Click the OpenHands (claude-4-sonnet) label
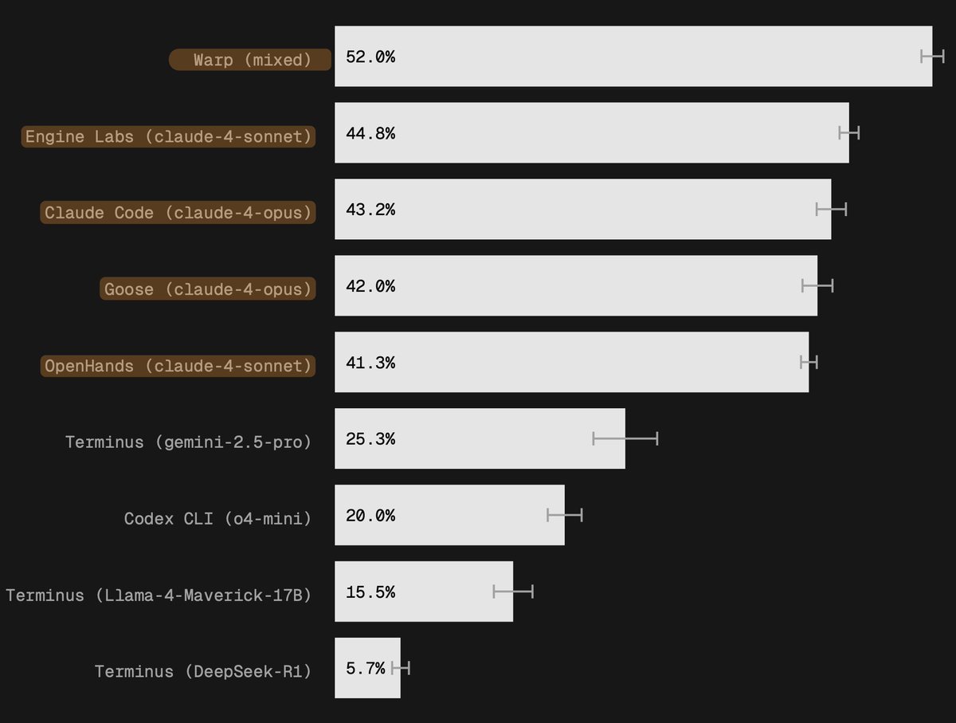The height and width of the screenshot is (723, 956). coord(178,366)
